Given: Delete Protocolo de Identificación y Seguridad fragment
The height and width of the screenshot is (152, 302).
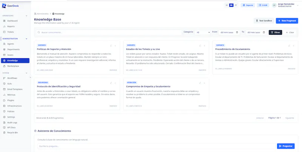Looking at the screenshot, I should click(x=115, y=83).
